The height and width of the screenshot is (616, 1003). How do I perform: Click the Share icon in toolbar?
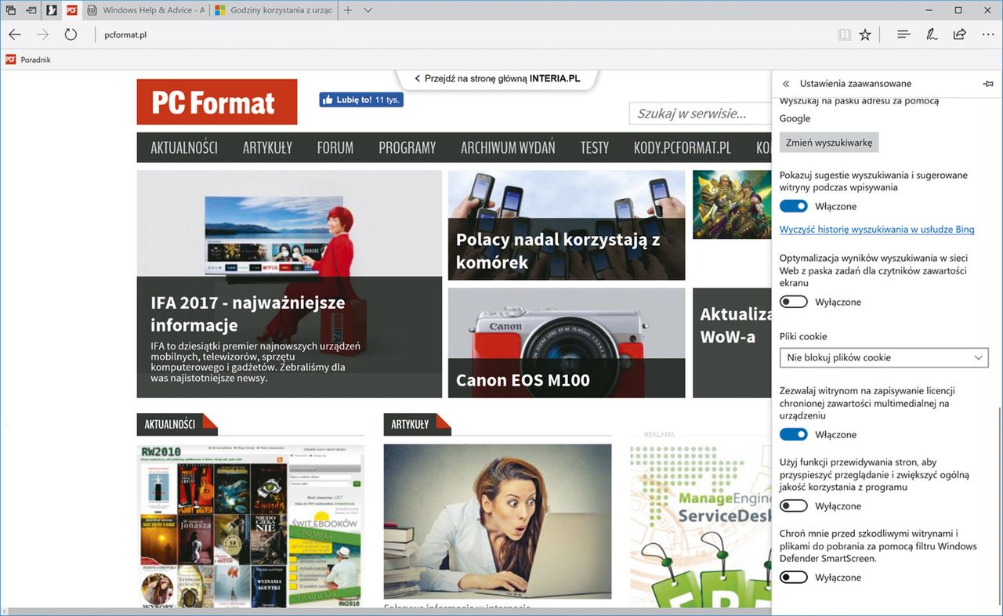pyautogui.click(x=959, y=34)
